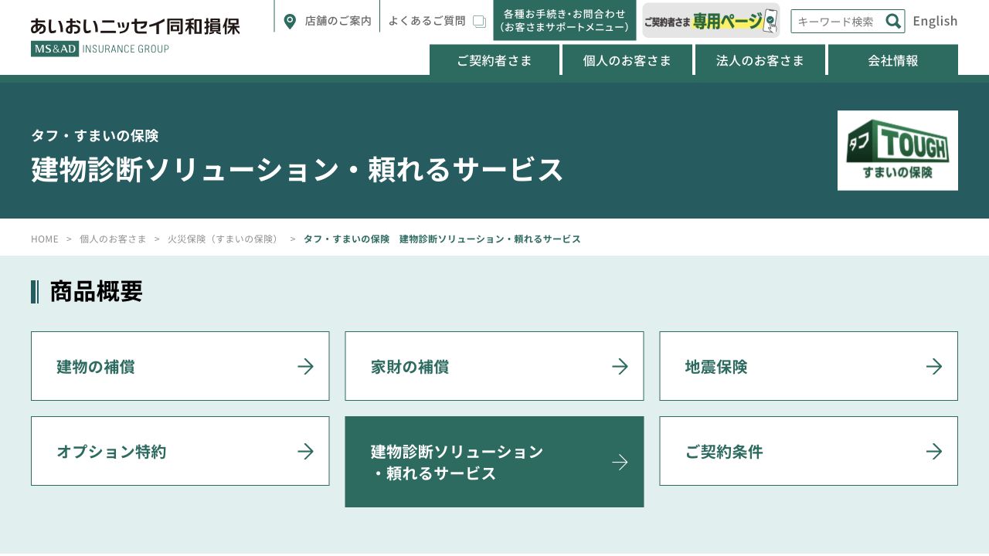Image resolution: width=989 pixels, height=556 pixels.
Task: Click the magnifier search icon
Action: point(893,21)
